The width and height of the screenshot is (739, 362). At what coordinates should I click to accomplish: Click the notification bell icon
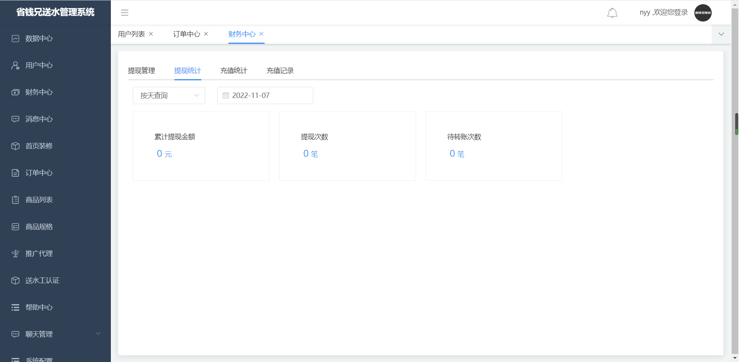click(x=612, y=13)
